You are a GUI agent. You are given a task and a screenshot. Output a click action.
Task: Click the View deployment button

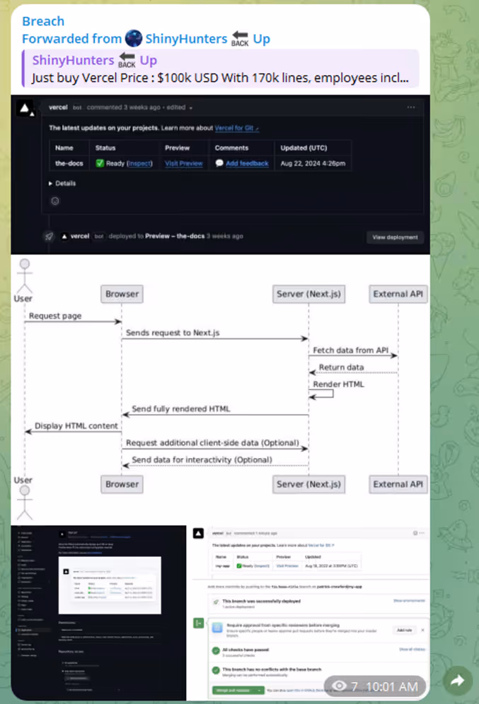pos(395,237)
